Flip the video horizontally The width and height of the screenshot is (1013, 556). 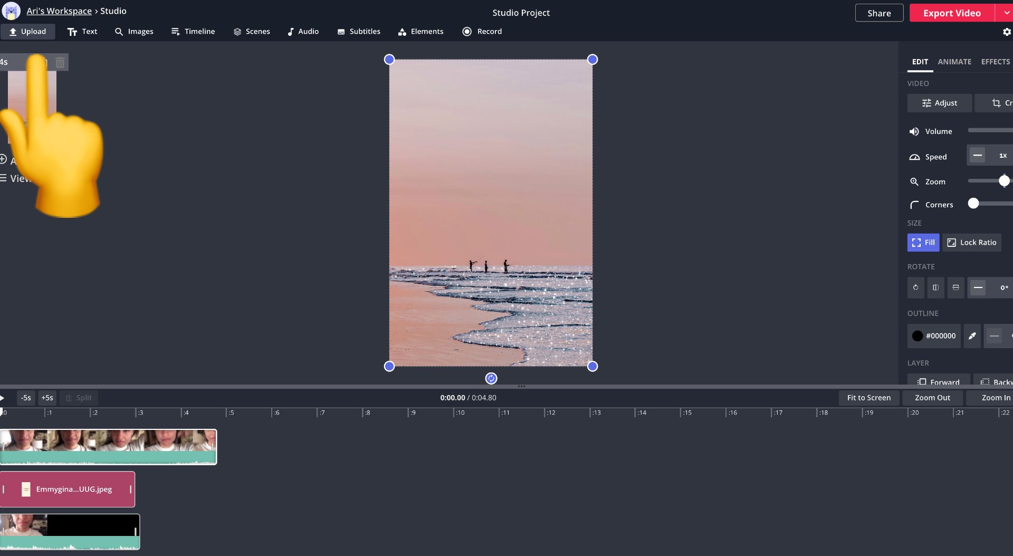pos(935,287)
